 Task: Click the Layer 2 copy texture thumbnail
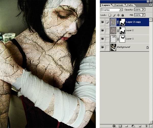click(x=113, y=22)
